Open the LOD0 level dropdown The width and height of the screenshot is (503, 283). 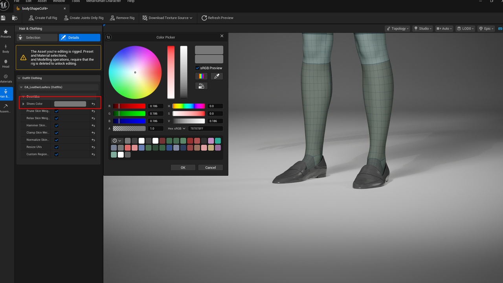(465, 28)
